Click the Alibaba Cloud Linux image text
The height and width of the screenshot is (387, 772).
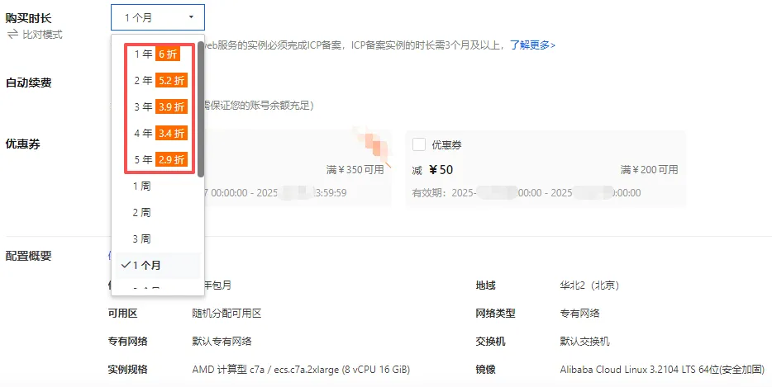[x=662, y=370]
